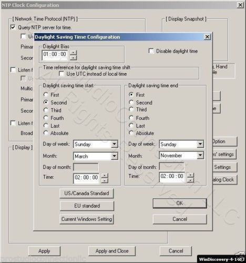The image size is (246, 263).
Task: Apply US/Canada Standard preset
Action: coord(87,194)
